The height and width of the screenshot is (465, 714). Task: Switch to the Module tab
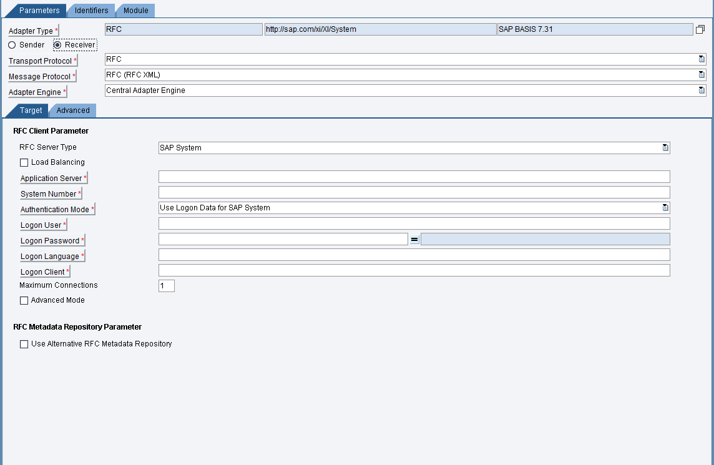point(135,10)
